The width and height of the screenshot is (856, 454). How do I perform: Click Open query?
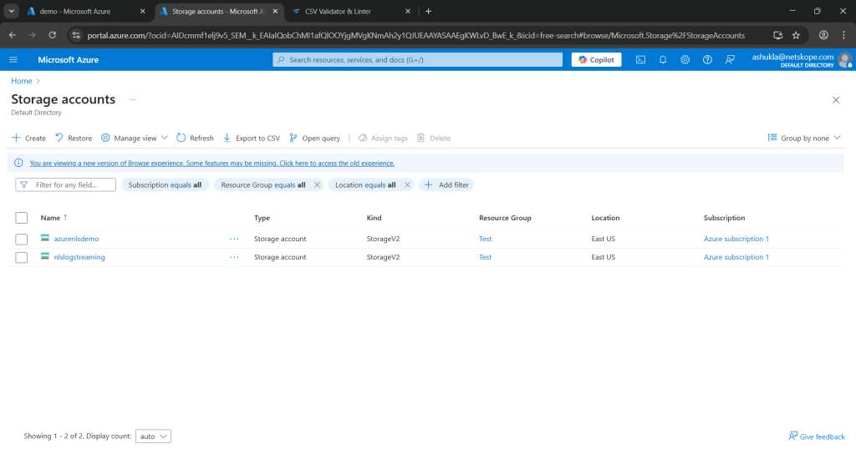click(x=314, y=139)
